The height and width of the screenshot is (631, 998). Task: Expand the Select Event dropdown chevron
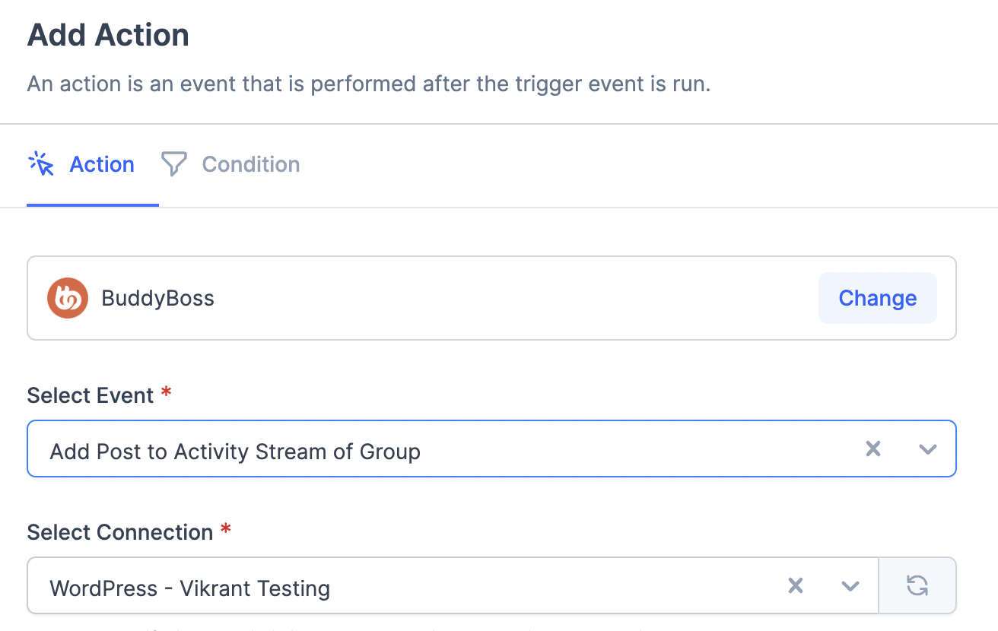pos(926,449)
